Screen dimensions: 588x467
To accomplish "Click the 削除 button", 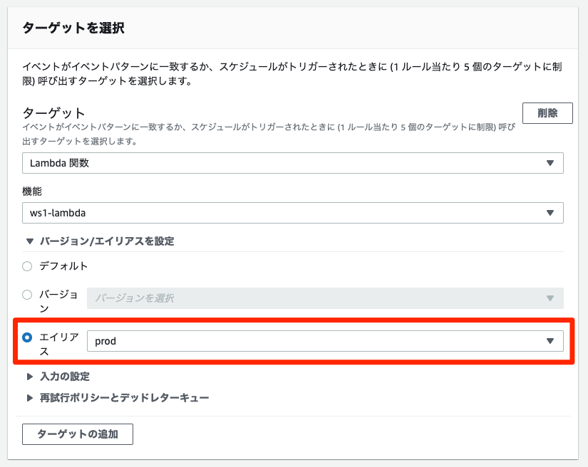I will point(547,113).
